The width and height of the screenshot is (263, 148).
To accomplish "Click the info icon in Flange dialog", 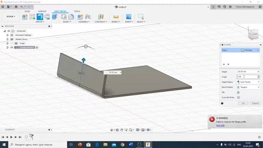I will [x=222, y=103].
